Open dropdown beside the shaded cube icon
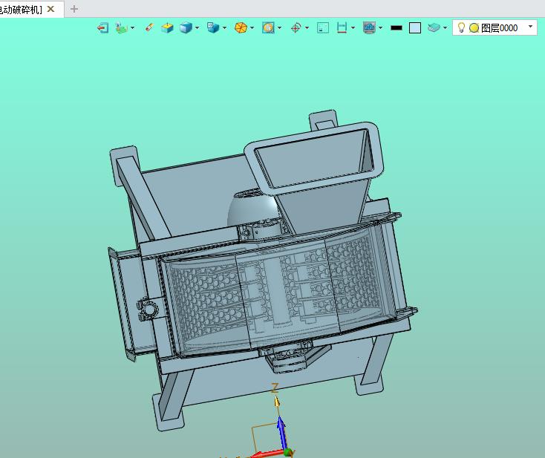 coord(197,27)
